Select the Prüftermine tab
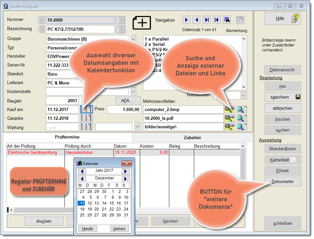 coord(67,138)
